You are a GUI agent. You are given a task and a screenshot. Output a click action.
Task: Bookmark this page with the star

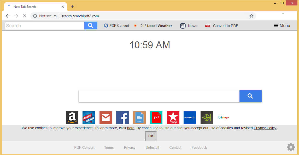(251, 16)
